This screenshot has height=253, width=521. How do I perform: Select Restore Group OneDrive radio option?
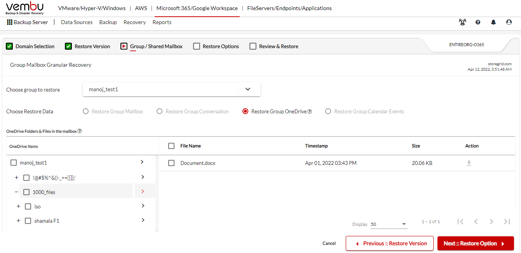246,111
